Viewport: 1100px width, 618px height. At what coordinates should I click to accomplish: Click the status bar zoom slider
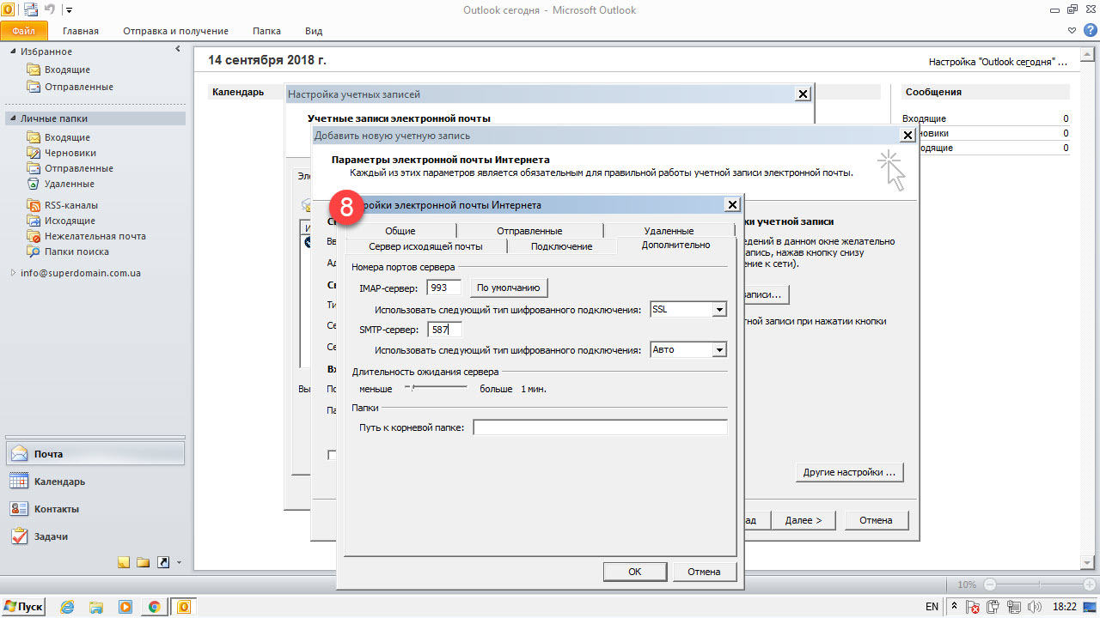tap(1039, 584)
